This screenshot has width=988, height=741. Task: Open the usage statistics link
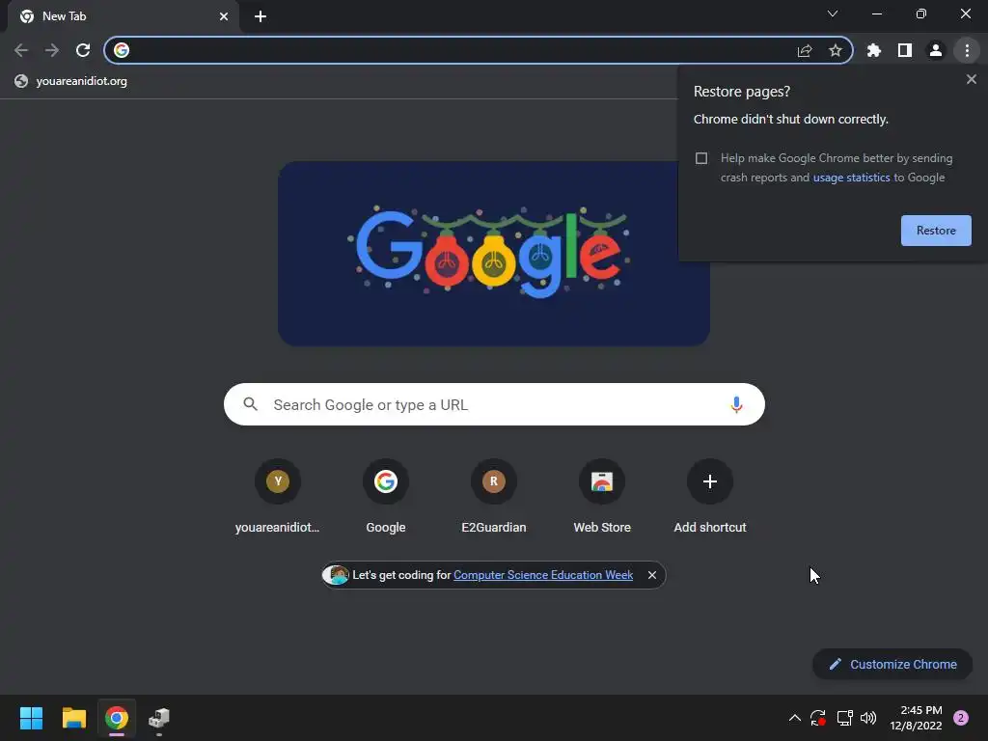851,178
